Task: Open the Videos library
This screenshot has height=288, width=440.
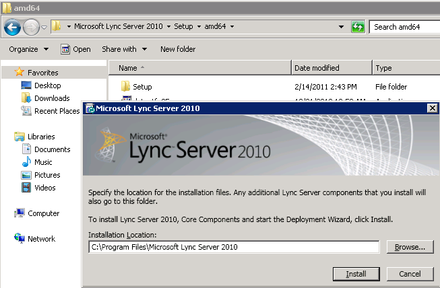Action: coord(45,188)
